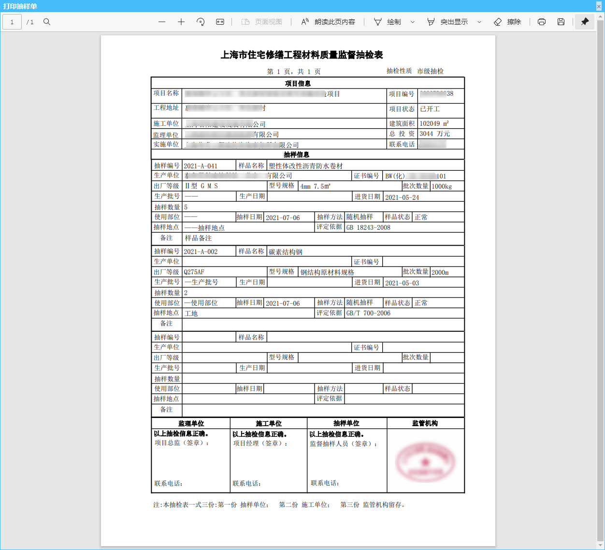605x550 pixels.
Task: Select the 绘制 draw tool
Action: [388, 22]
